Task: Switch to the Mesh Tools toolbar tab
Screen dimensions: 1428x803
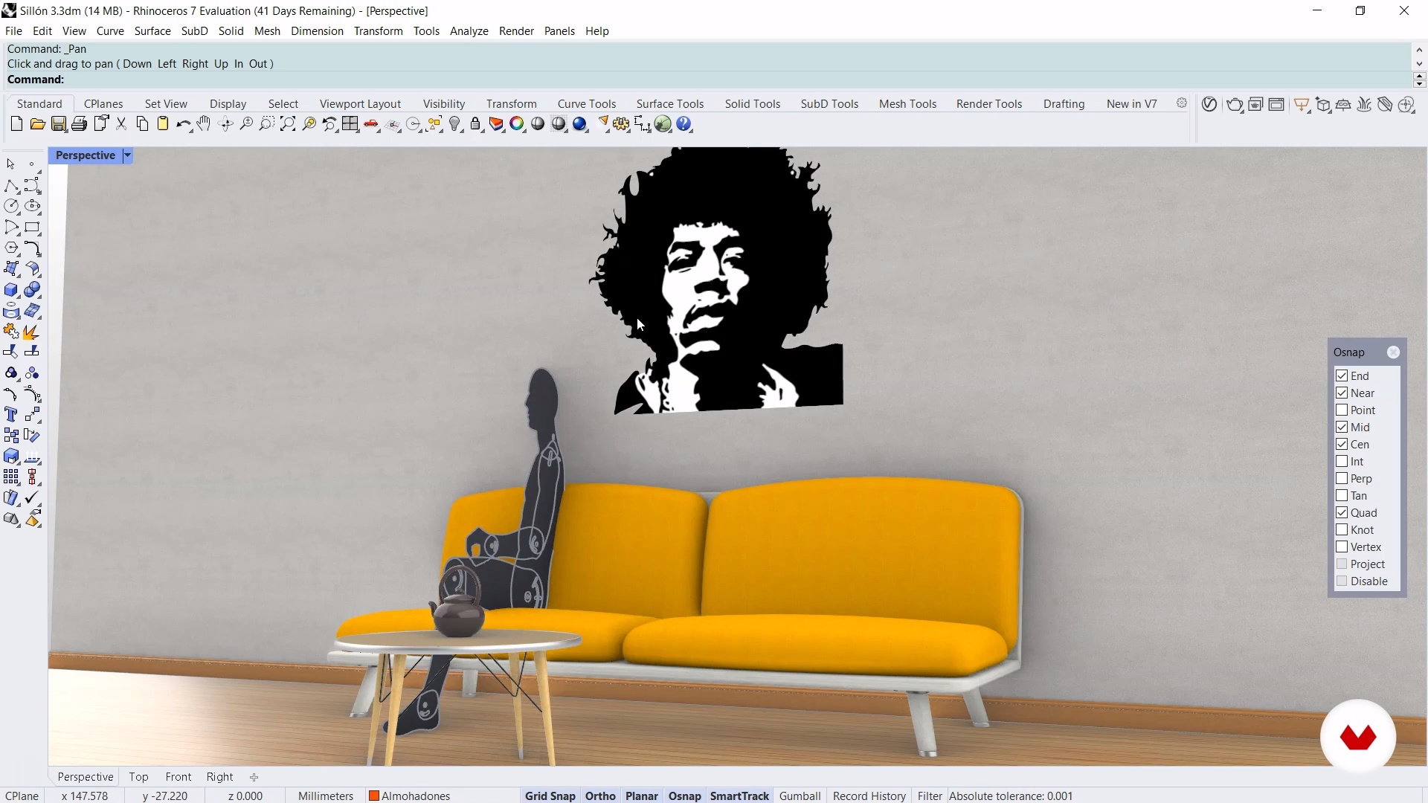Action: [907, 104]
